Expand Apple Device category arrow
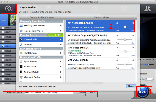 click(61, 61)
